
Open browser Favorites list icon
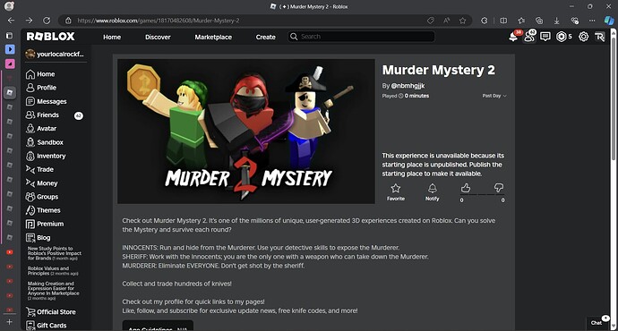[x=521, y=21]
